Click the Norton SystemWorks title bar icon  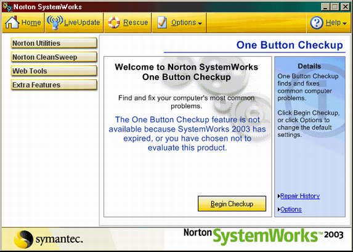[7, 7]
